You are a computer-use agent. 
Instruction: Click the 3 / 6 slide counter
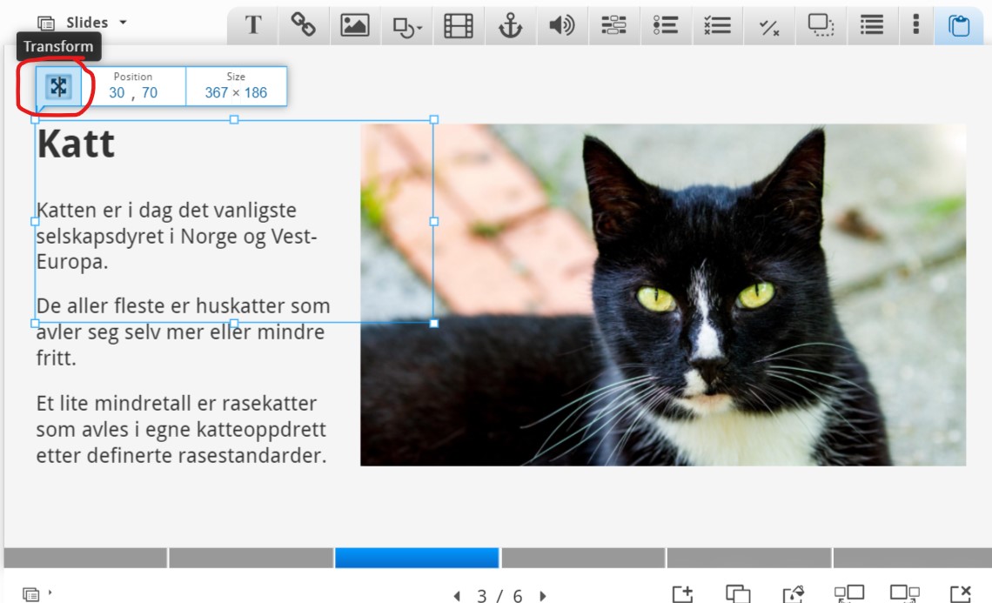pos(499,595)
